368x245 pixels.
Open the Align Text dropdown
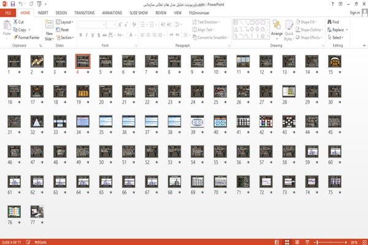[203, 30]
